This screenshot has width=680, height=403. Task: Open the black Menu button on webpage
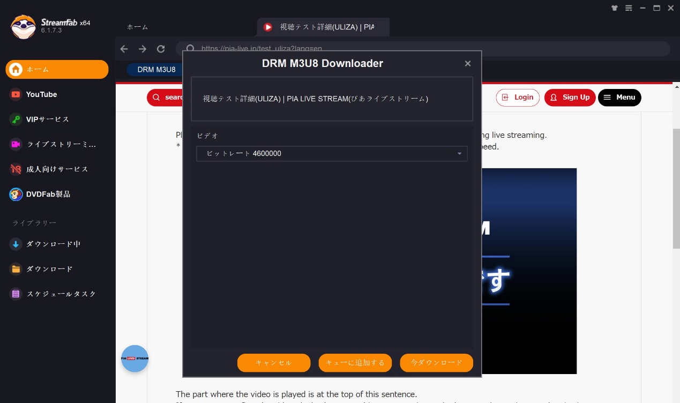click(x=619, y=98)
